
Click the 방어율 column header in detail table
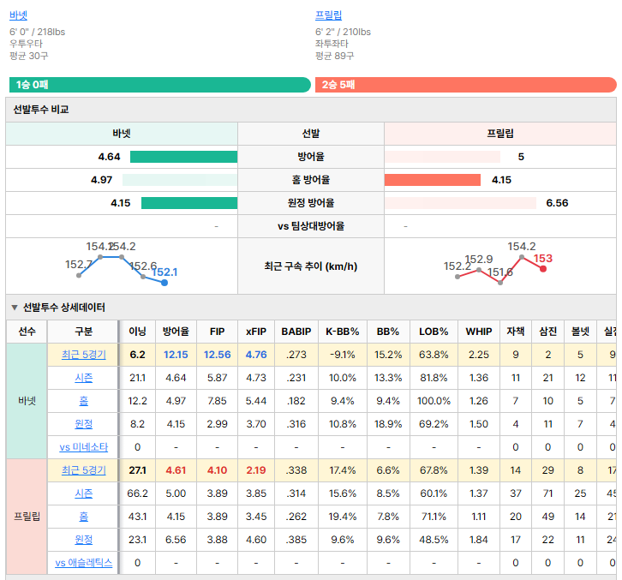(x=176, y=332)
